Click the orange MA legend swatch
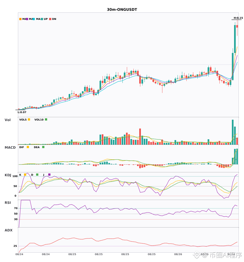 point(20,19)
